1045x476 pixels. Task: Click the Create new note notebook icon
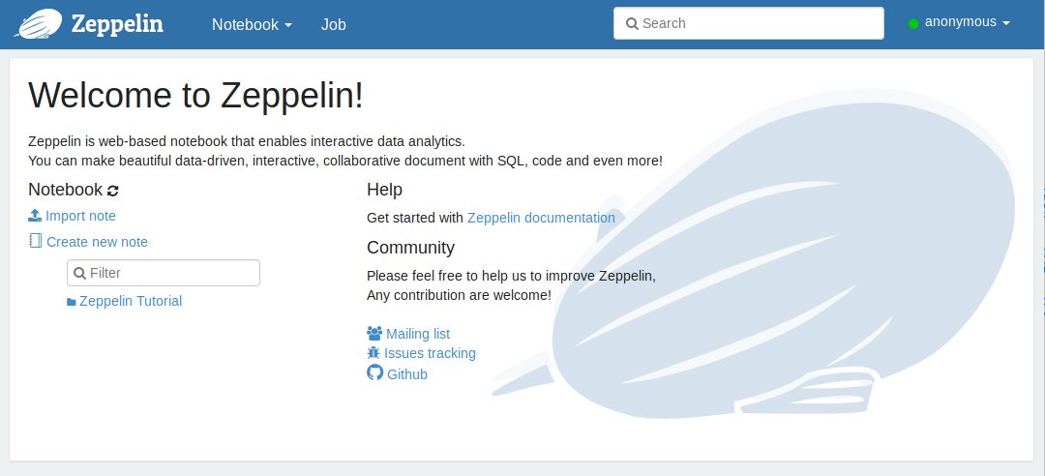[36, 241]
